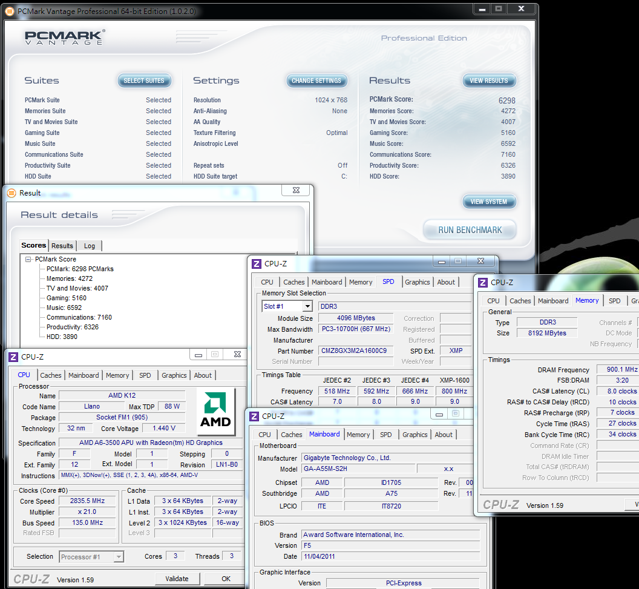Close the CPU-Z CPU tab window
The image size is (639, 589).
(237, 355)
